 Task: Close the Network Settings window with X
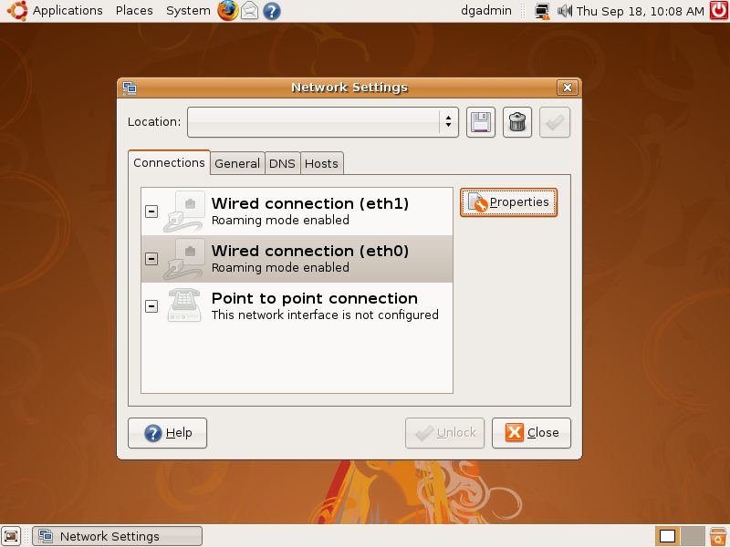(567, 88)
